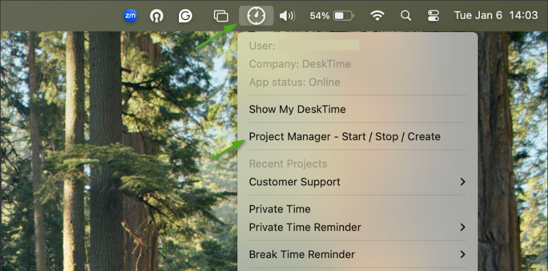Open the Zoom menu bar icon
The width and height of the screenshot is (548, 271).
point(131,15)
